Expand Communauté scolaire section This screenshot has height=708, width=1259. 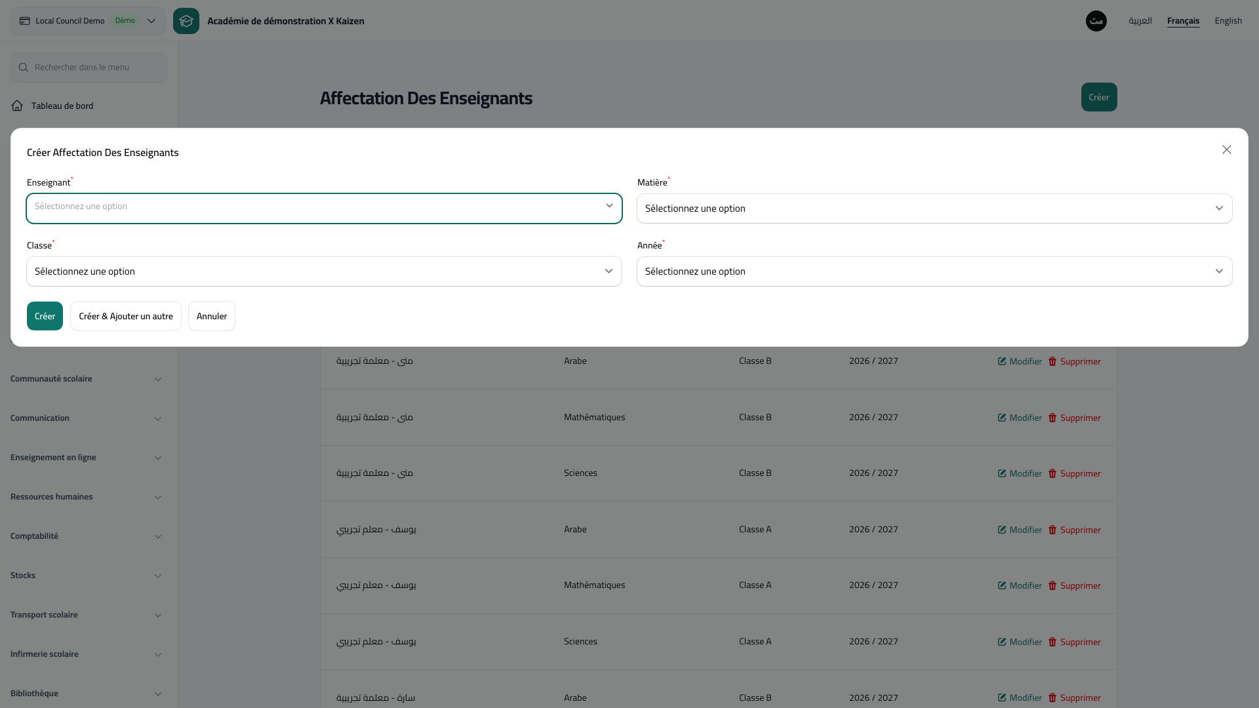pos(86,379)
